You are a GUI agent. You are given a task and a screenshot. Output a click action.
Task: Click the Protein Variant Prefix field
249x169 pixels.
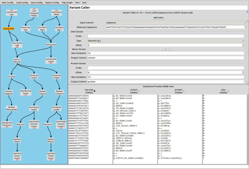point(166,68)
